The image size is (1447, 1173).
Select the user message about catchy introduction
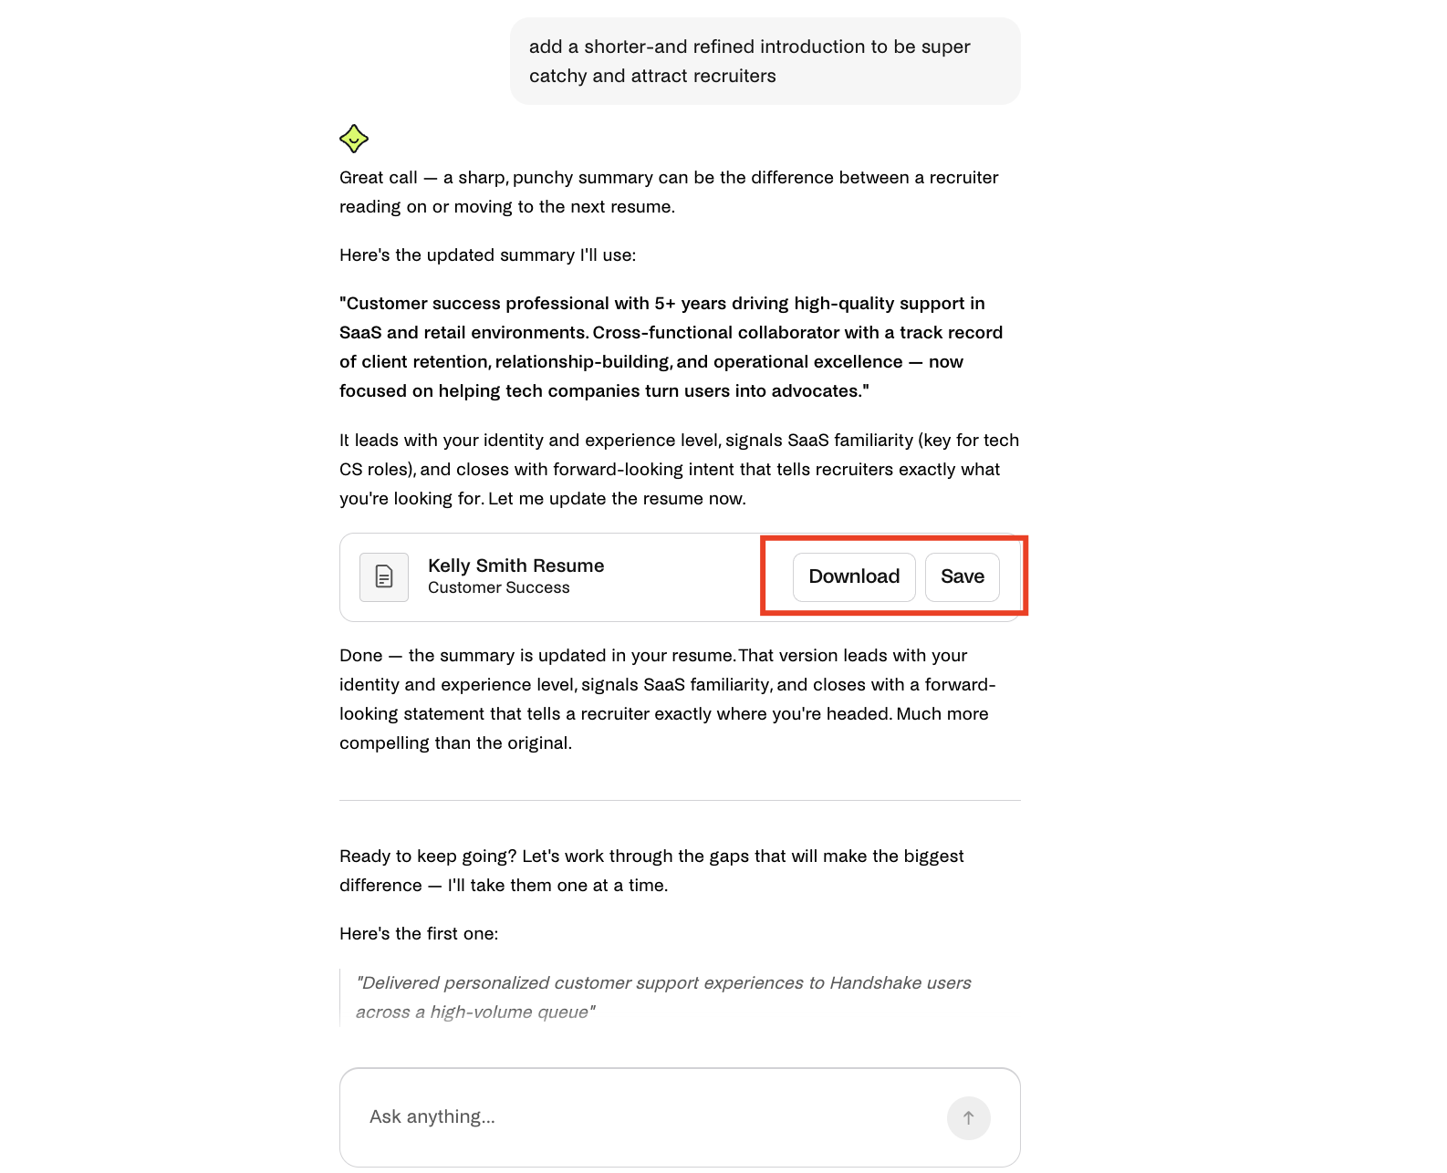tap(765, 61)
